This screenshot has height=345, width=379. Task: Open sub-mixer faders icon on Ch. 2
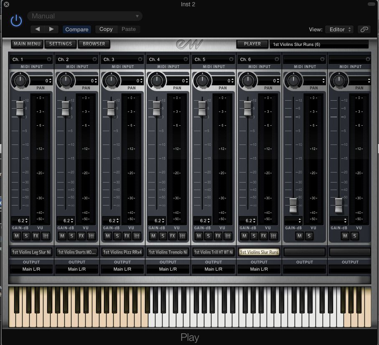point(91,236)
